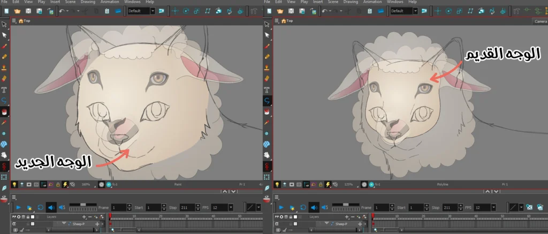Select Translate tool in left window top toolbar
548x234 pixels.
point(175,11)
